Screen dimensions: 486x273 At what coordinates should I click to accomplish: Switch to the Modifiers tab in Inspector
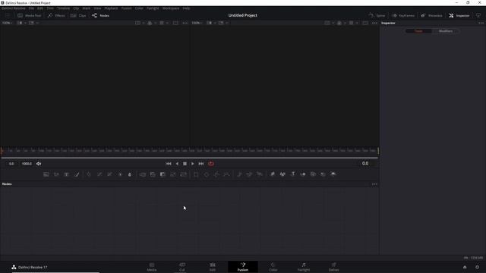(446, 31)
